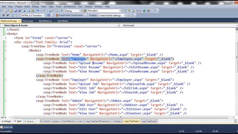Click the green icon in top-right toolbar group

pyautogui.click(x=145, y=11)
